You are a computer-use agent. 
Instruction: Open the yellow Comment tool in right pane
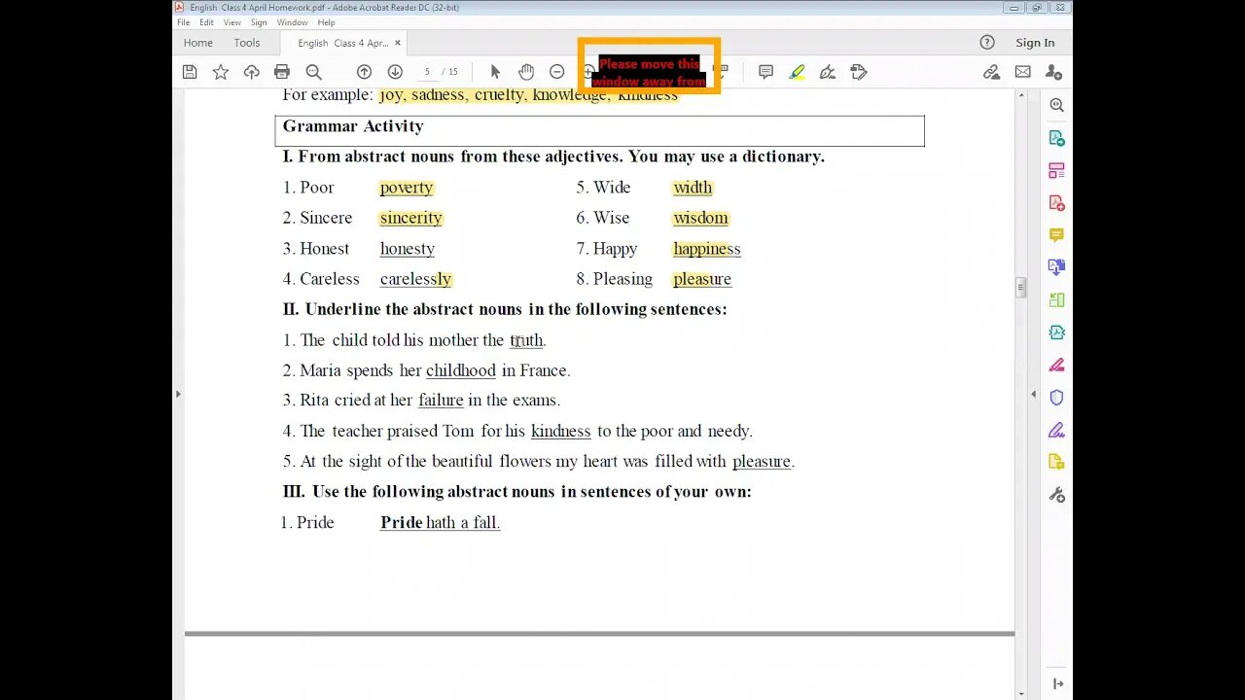(1057, 235)
